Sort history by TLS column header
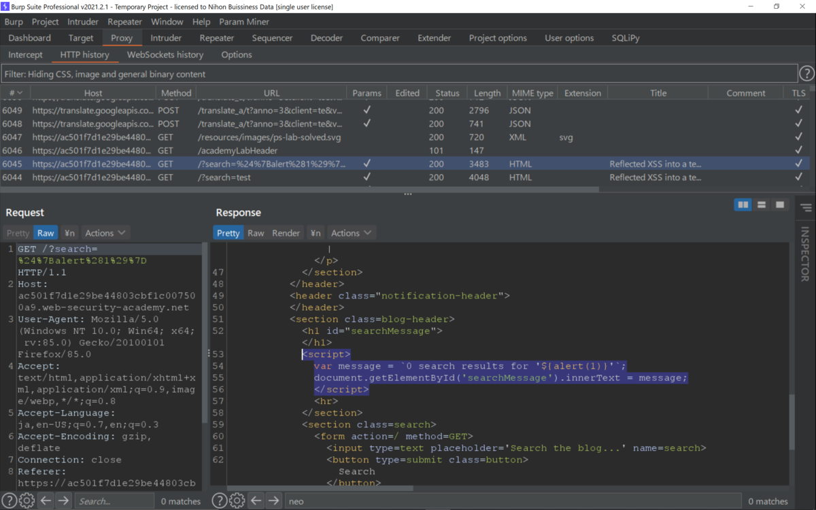Viewport: 816px width, 510px height. [x=798, y=93]
